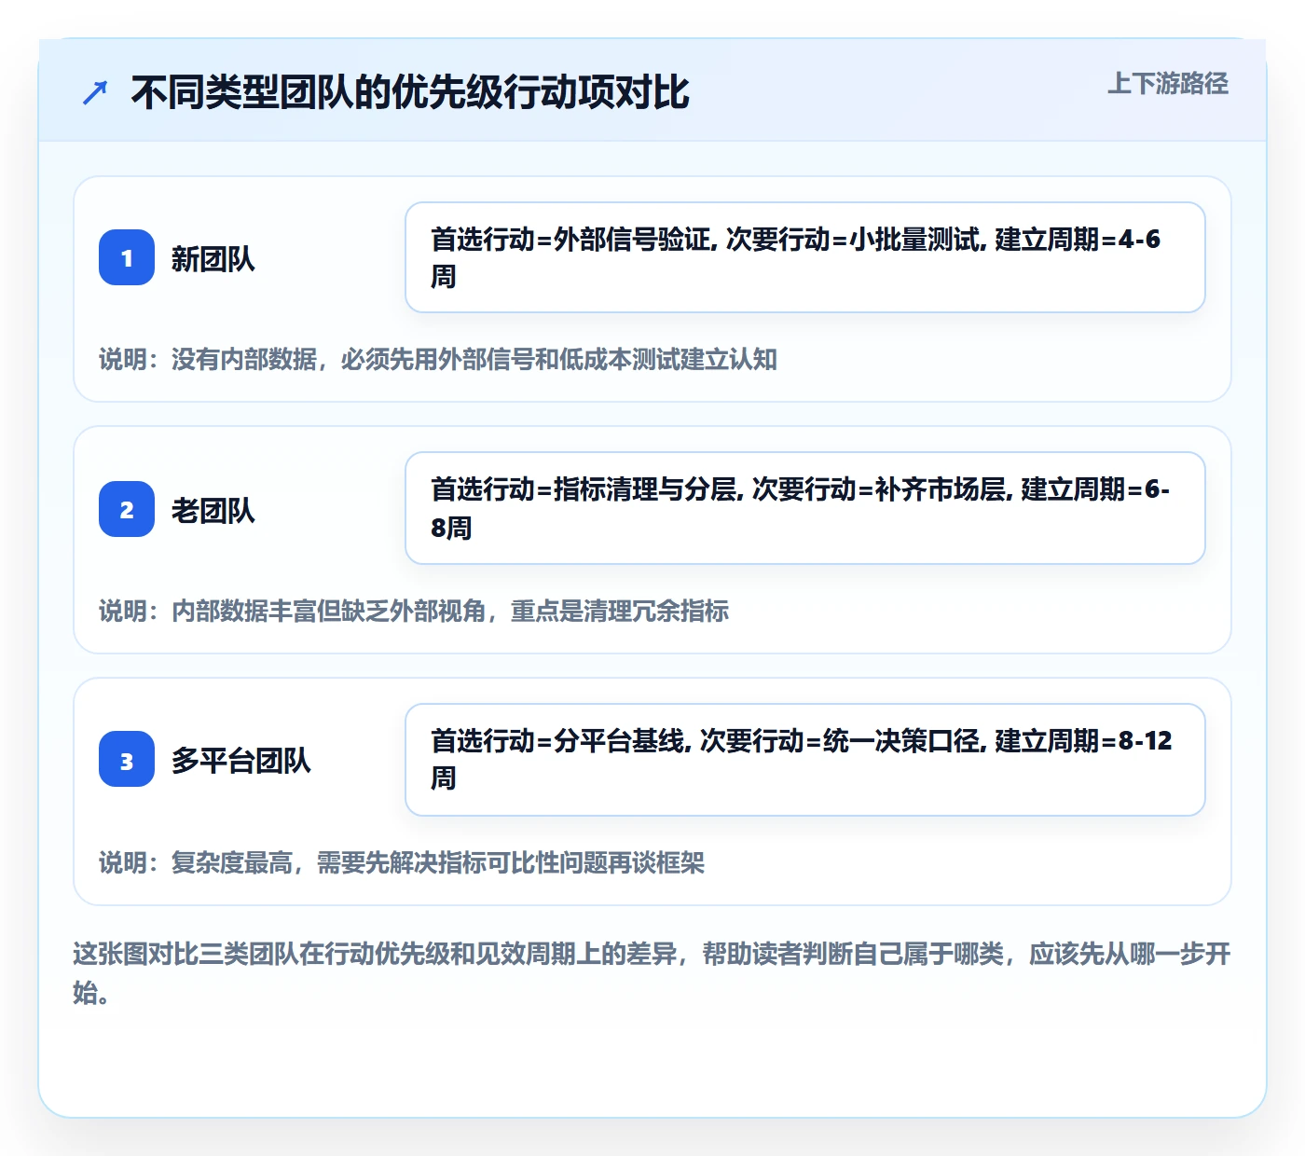Image resolution: width=1305 pixels, height=1156 pixels.
Task: Click the number 2 badge for 老团队
Action: [127, 509]
